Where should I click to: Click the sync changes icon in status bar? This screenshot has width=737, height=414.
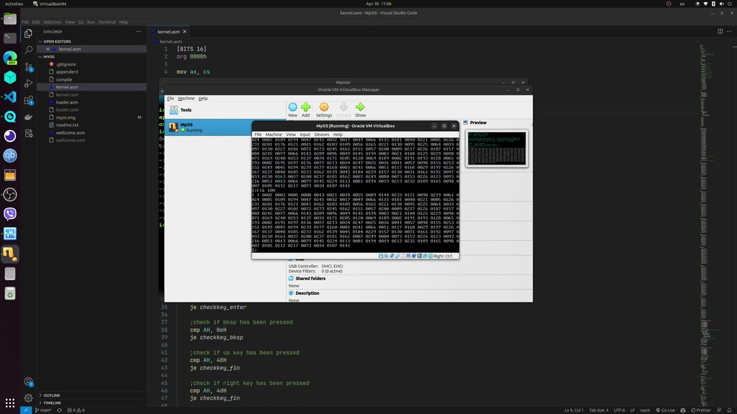click(x=59, y=410)
